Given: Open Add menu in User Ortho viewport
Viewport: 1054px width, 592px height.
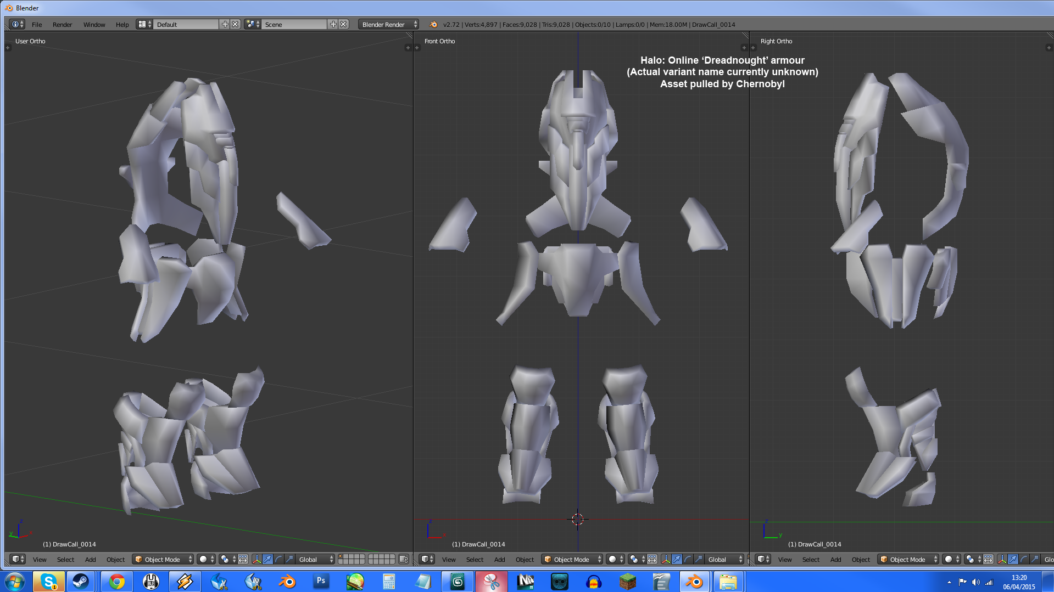Looking at the screenshot, I should [x=91, y=560].
